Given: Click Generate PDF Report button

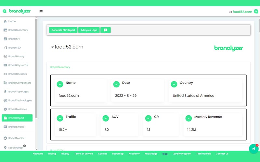Looking at the screenshot, I should click(x=63, y=30).
